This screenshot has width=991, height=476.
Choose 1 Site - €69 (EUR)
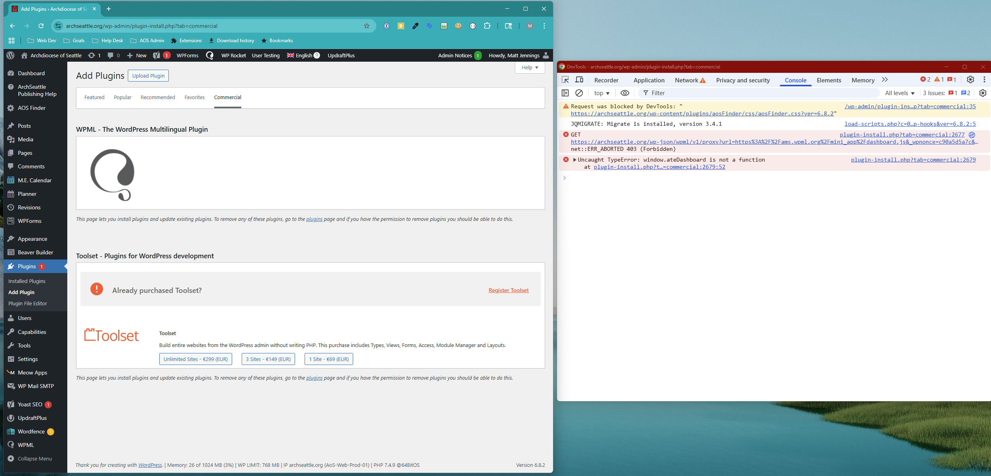(329, 359)
